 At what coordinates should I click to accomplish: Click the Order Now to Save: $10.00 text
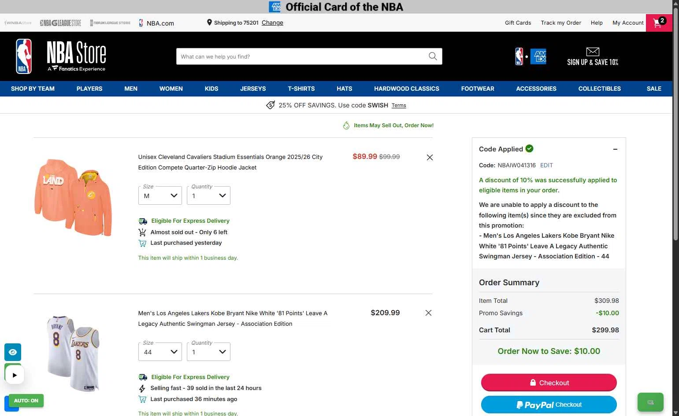tap(549, 351)
